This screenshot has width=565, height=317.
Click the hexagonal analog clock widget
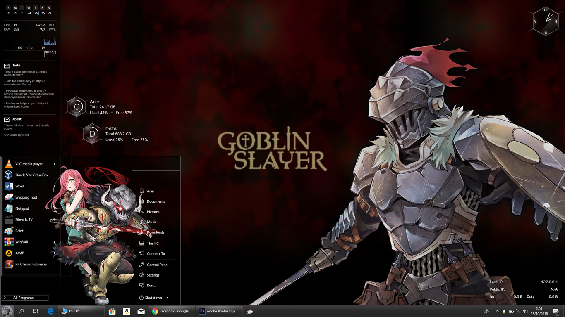point(546,21)
